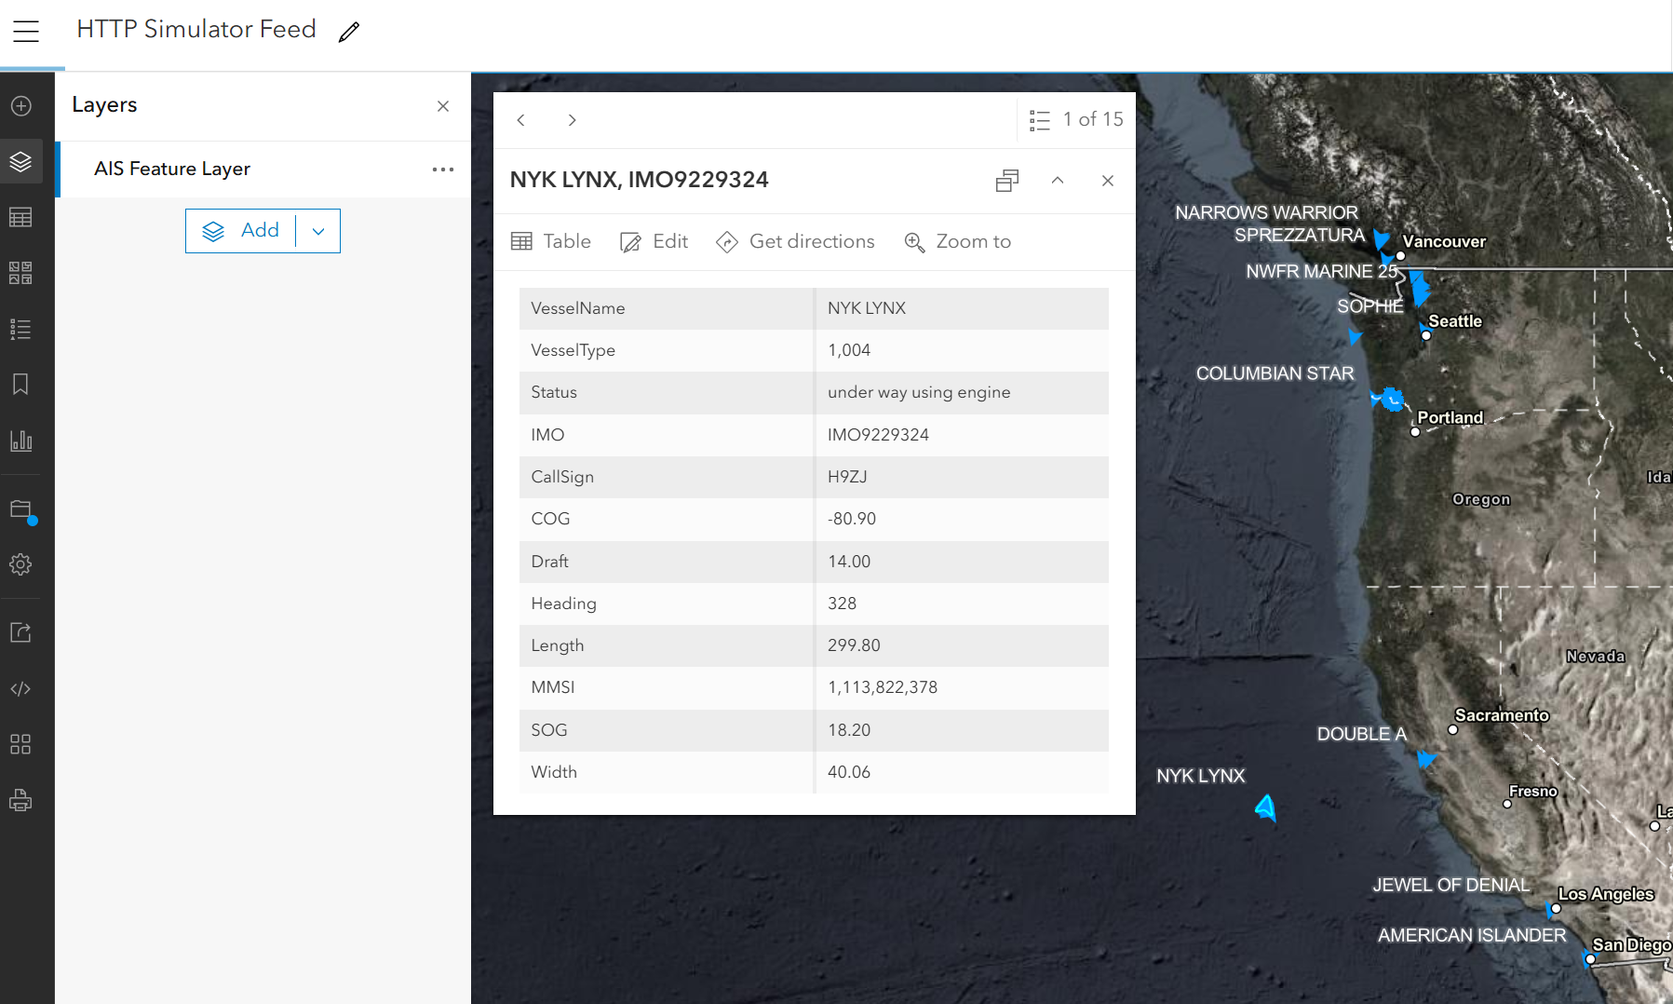1673x1004 pixels.
Task: Select the Heading value 328
Action: pos(842,604)
